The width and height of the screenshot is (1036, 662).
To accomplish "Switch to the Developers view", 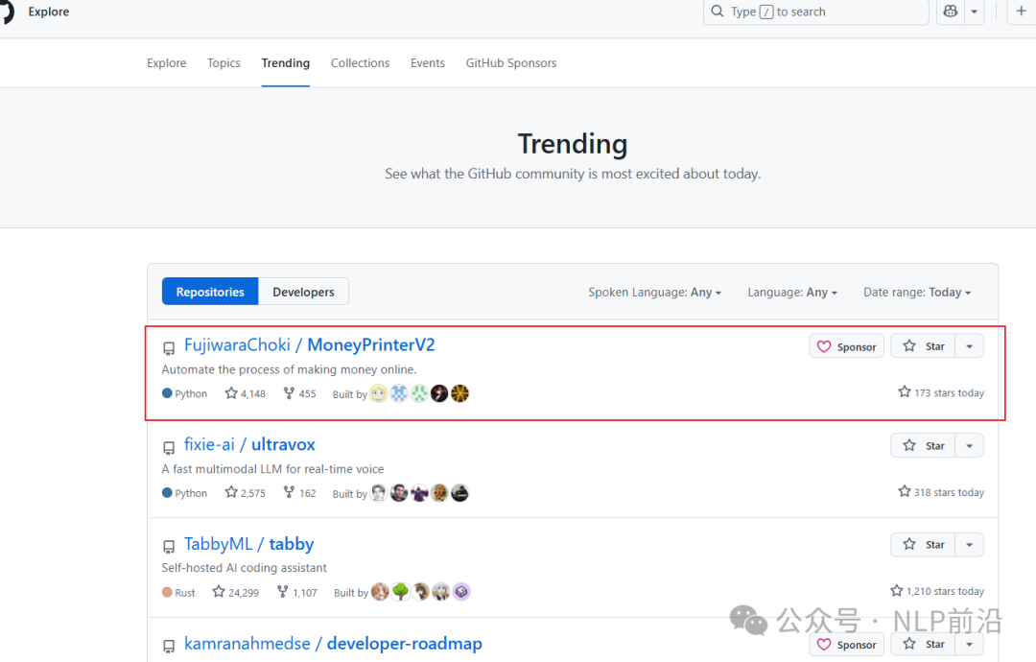I will pos(303,292).
